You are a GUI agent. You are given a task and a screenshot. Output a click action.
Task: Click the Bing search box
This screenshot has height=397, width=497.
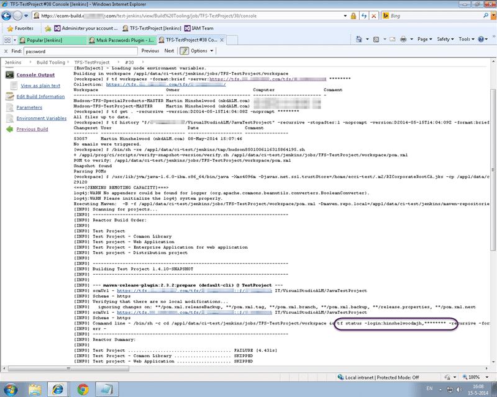(x=431, y=16)
